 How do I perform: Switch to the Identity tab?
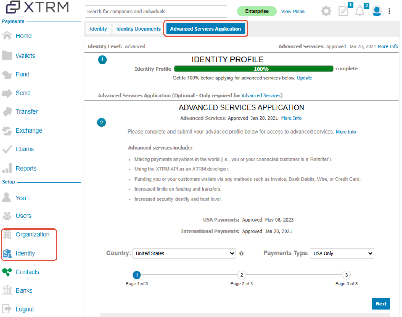[x=99, y=29]
